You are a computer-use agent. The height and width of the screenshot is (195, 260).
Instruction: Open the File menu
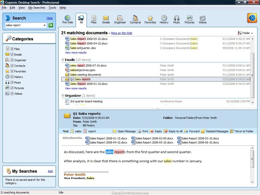pos(4,8)
